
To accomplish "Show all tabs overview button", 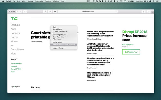I will tap(148, 11).
